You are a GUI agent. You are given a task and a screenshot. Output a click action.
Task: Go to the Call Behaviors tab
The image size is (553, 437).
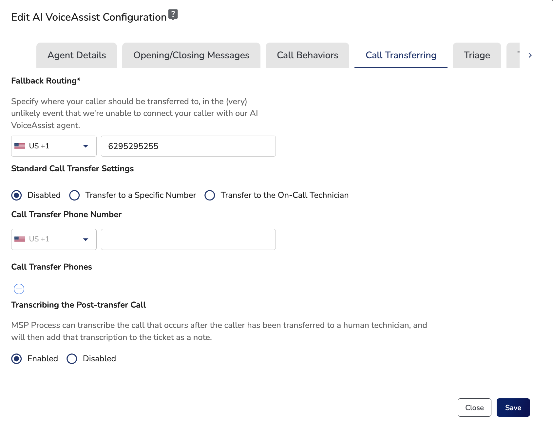click(x=307, y=55)
